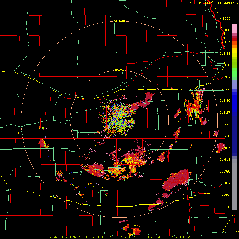The width and height of the screenshot is (239, 239).
Task: Click the 0.680 color scale value
Action: coord(225,101)
